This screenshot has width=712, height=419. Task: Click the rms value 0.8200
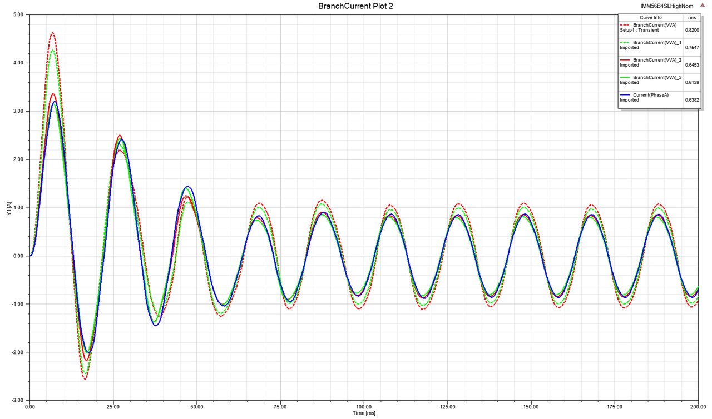coord(691,30)
